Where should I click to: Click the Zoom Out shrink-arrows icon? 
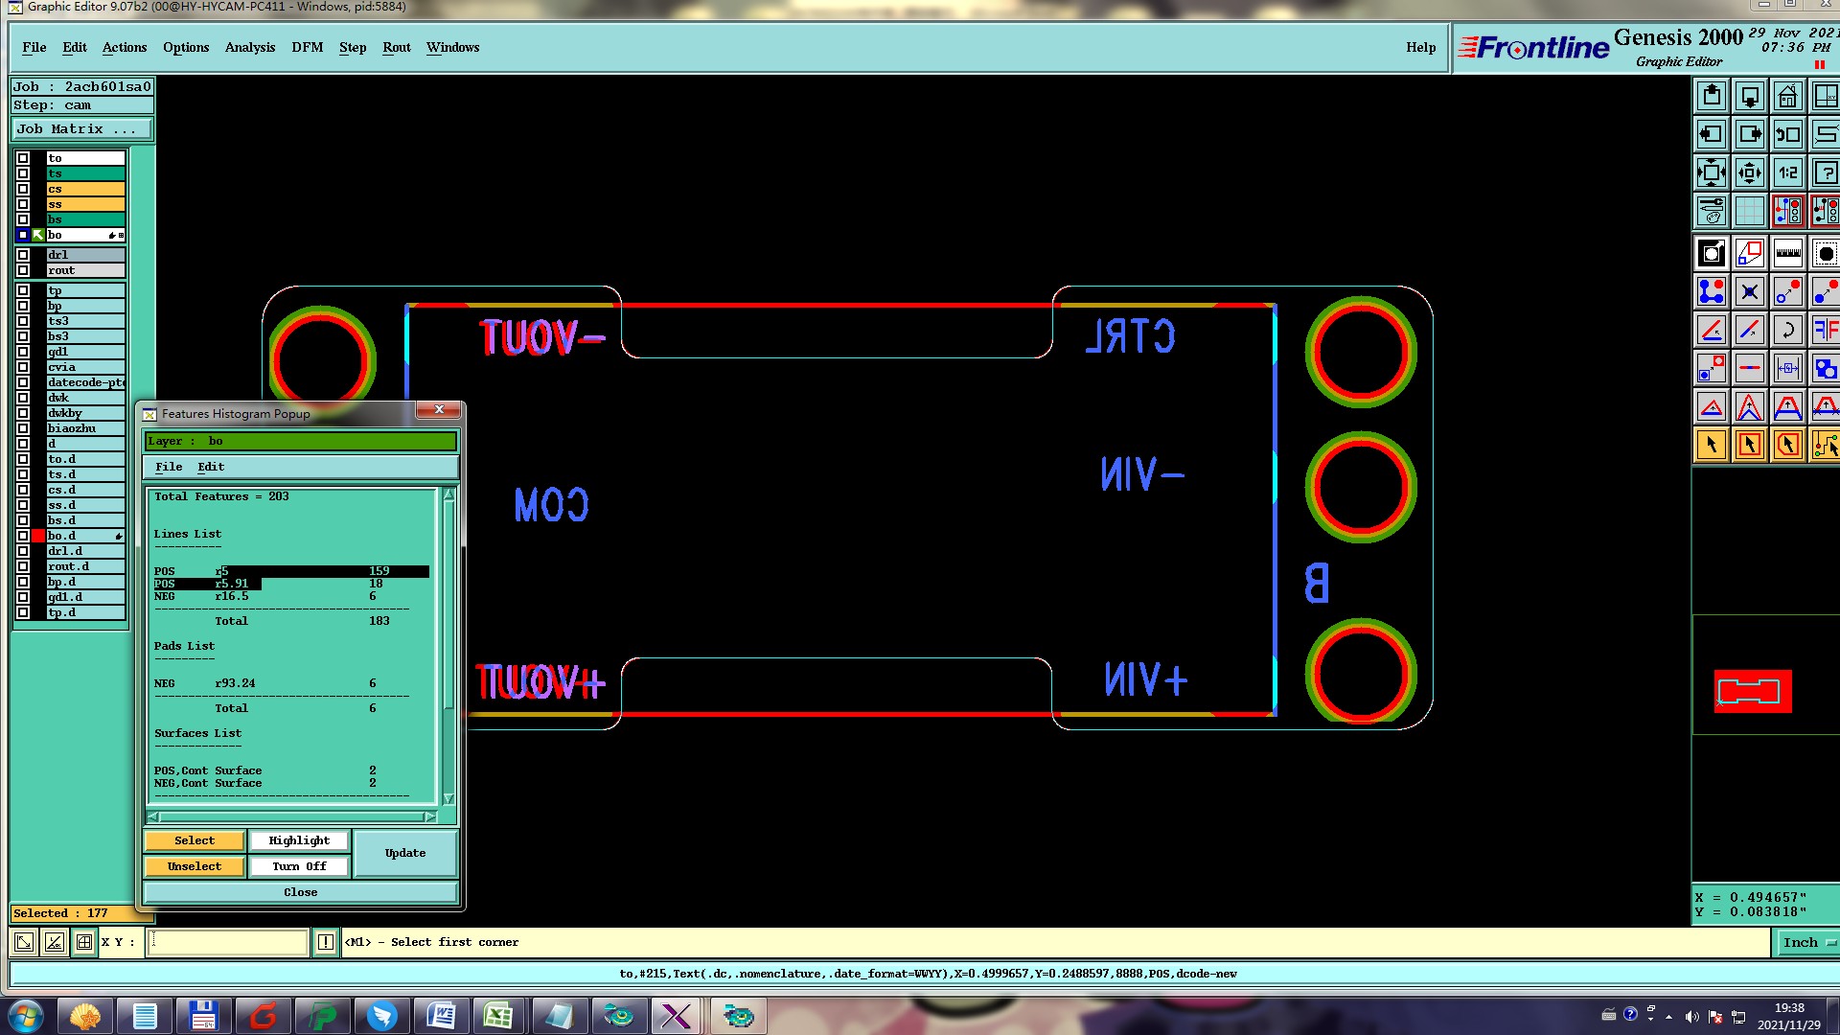1750,173
